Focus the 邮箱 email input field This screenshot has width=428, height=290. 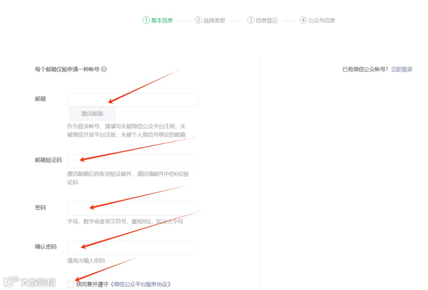[x=133, y=100]
